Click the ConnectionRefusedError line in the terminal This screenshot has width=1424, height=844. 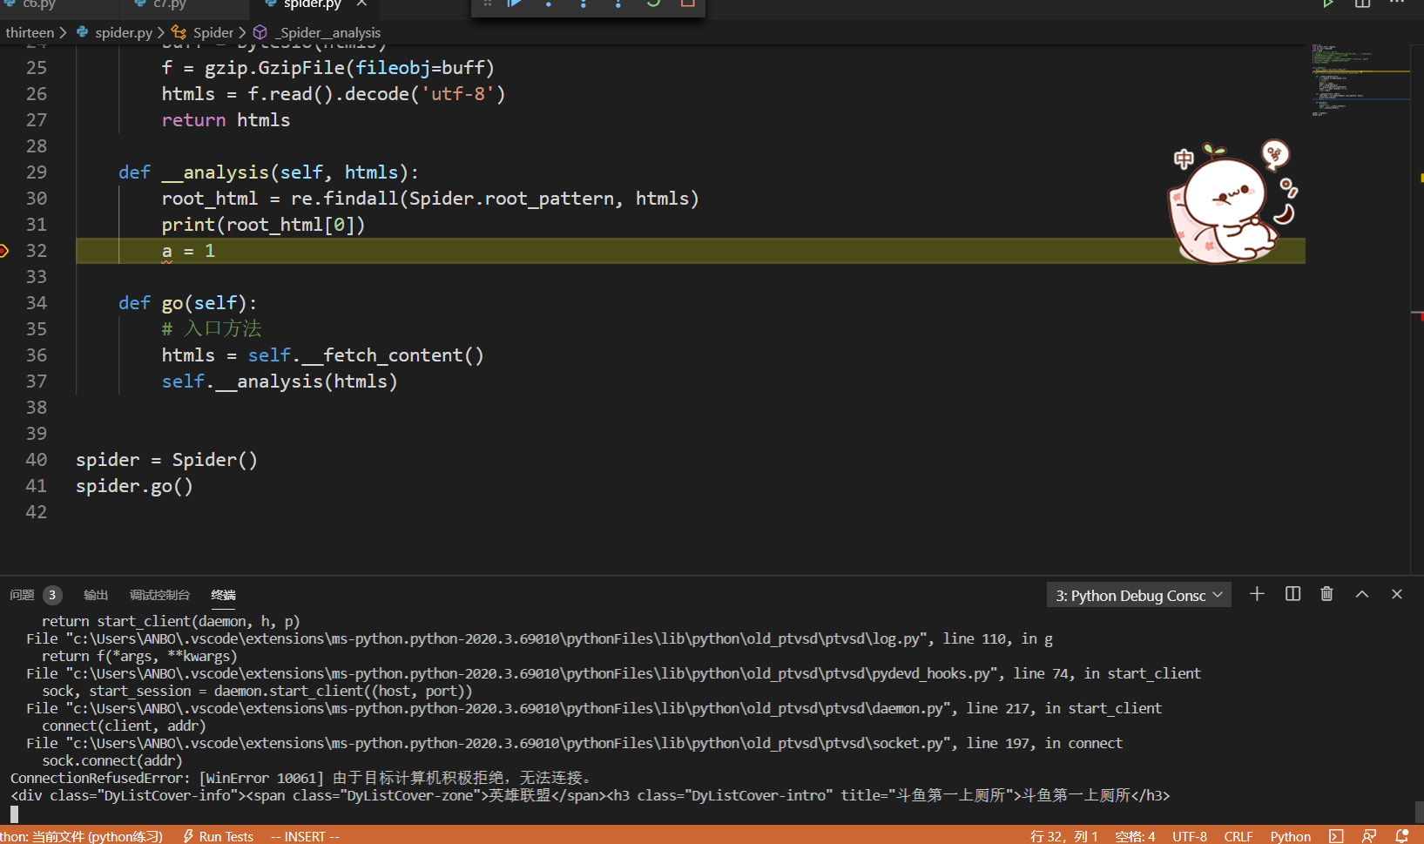click(302, 778)
